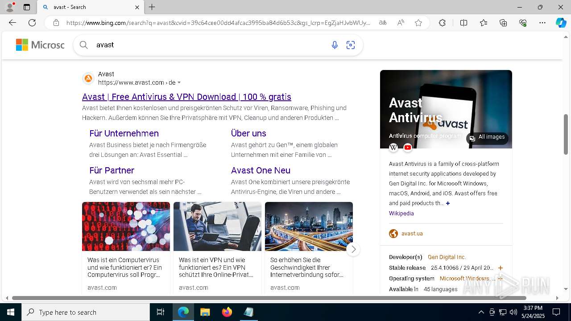Screen dimensions: 571x321
Task: Advance carousel with next arrow
Action: click(353, 249)
